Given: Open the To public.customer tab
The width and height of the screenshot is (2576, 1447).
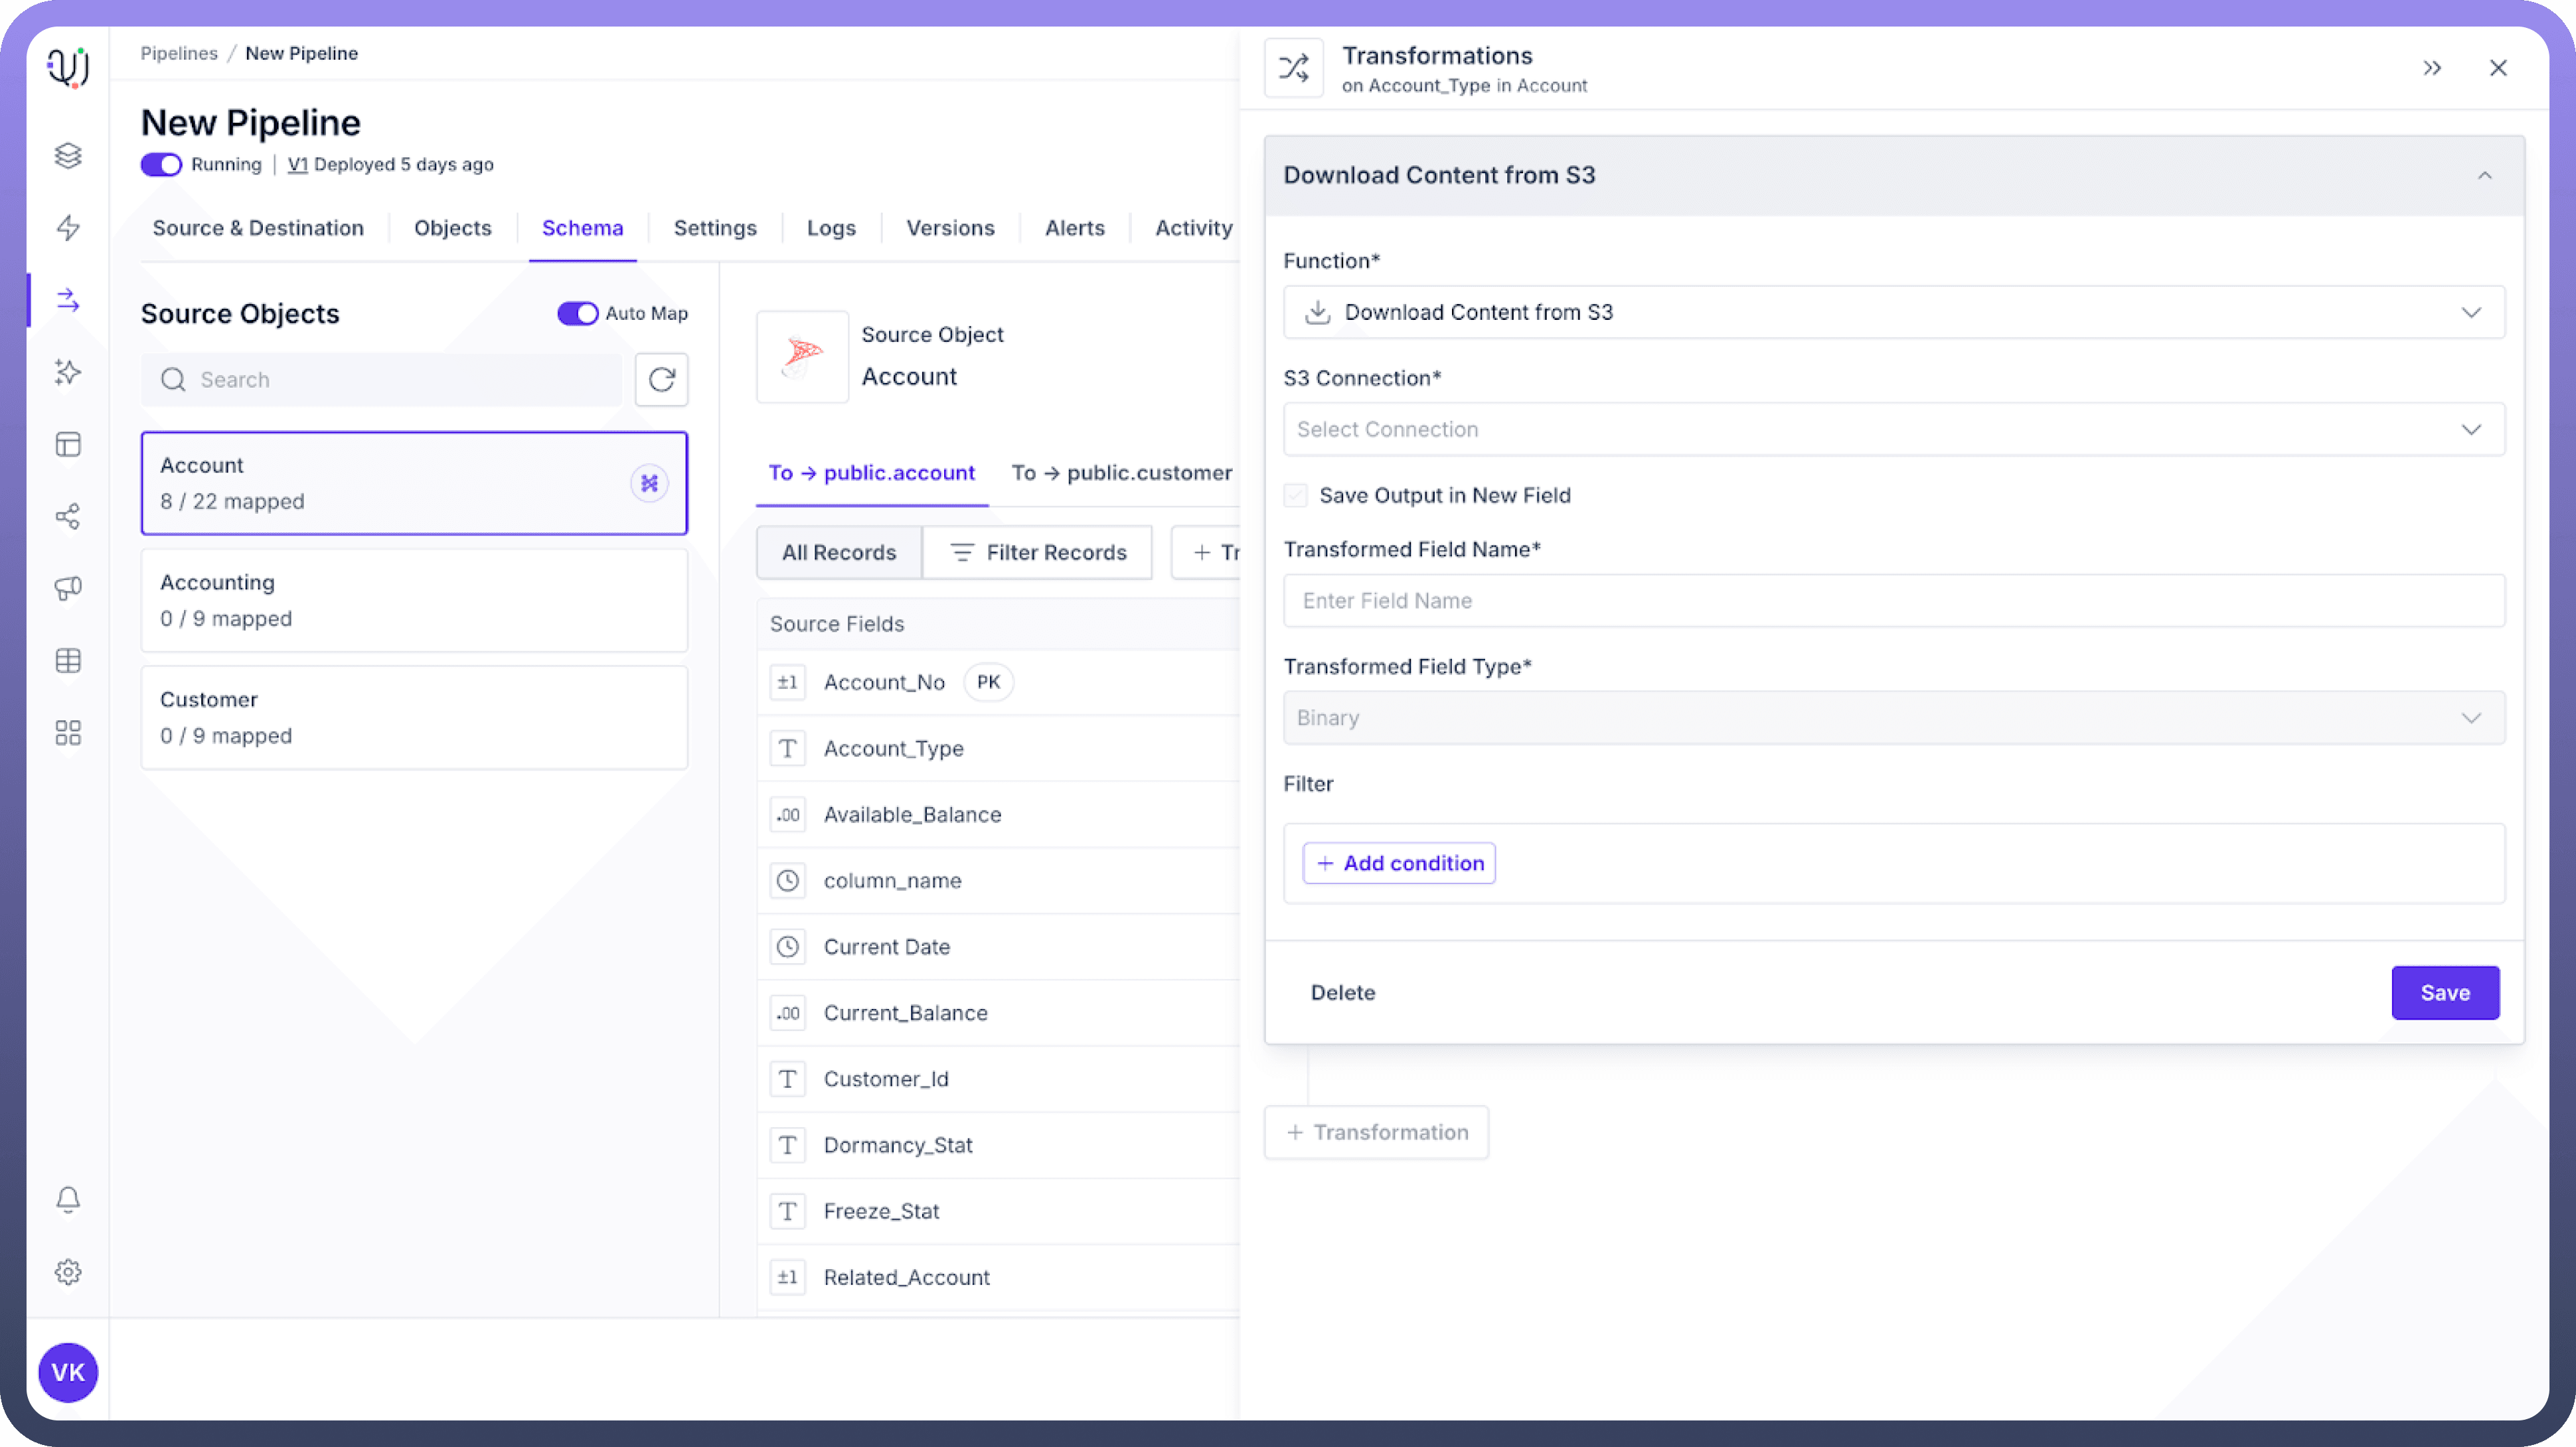Looking at the screenshot, I should pos(1121,473).
